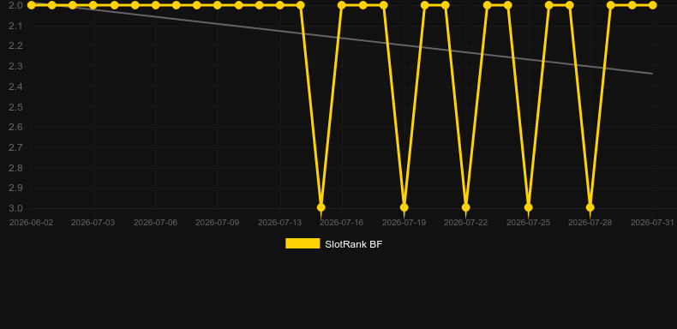Image resolution: width=677 pixels, height=329 pixels.
Task: Select the 3.0 data point above 2026-07-25
Action: point(528,207)
